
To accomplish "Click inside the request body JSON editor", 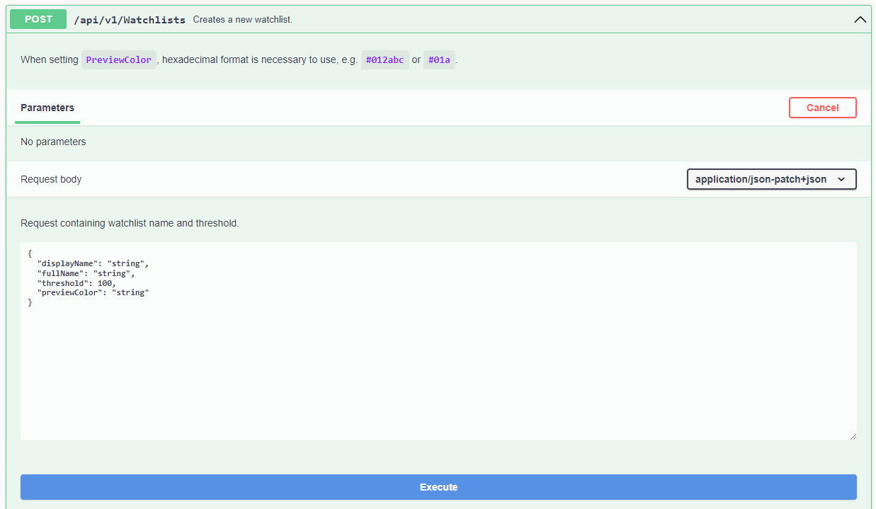I will [x=438, y=341].
